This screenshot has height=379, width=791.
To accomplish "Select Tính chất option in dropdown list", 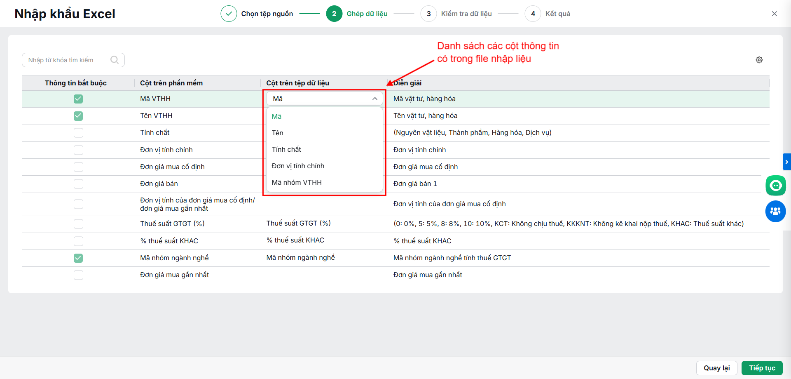I will point(325,149).
